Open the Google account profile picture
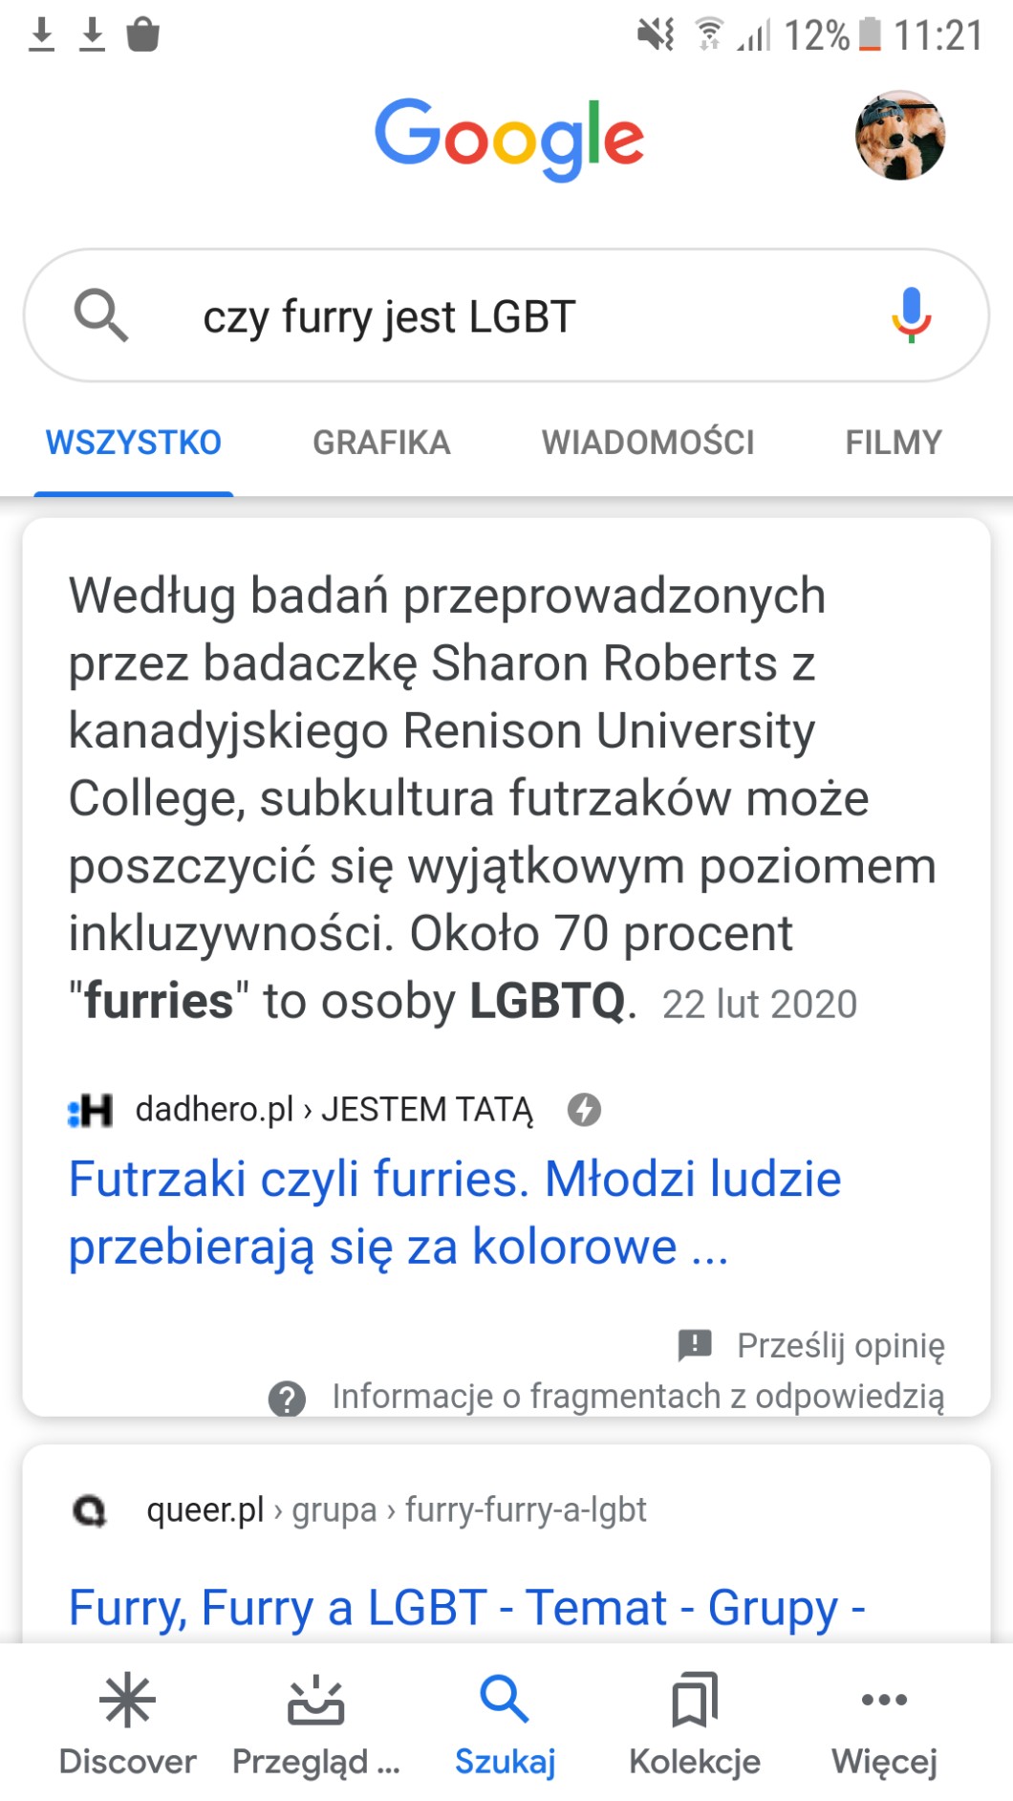The width and height of the screenshot is (1013, 1801). click(899, 136)
